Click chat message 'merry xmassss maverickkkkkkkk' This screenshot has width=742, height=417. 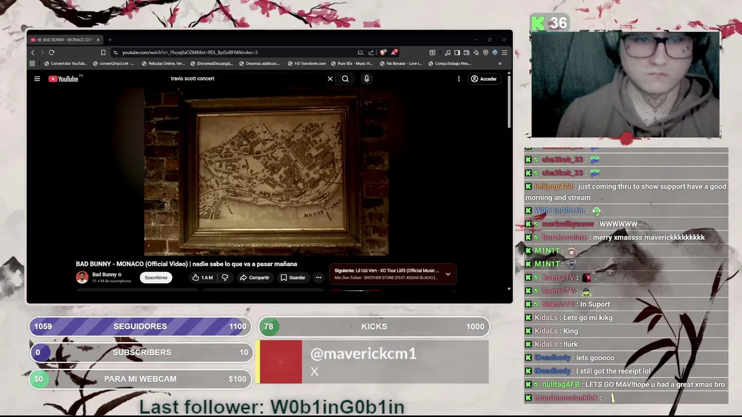(x=649, y=237)
